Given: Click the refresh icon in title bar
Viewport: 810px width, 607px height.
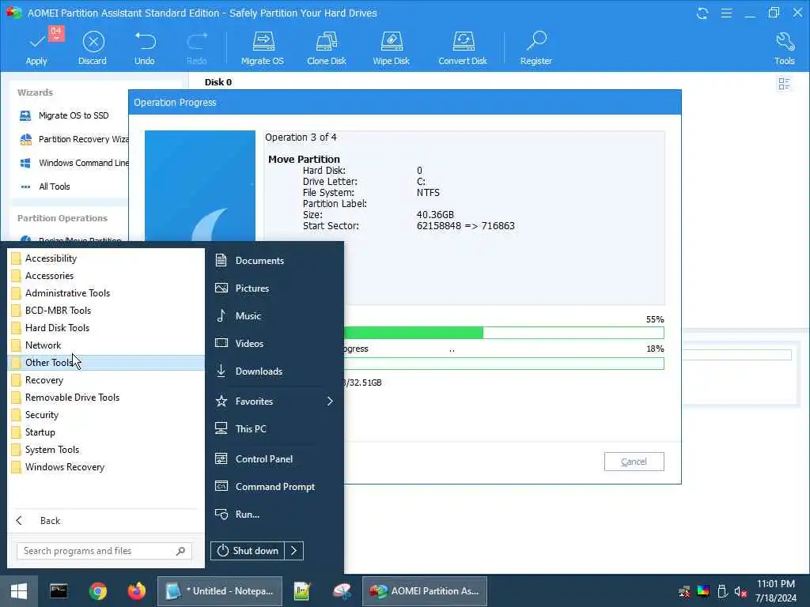Looking at the screenshot, I should pyautogui.click(x=702, y=13).
